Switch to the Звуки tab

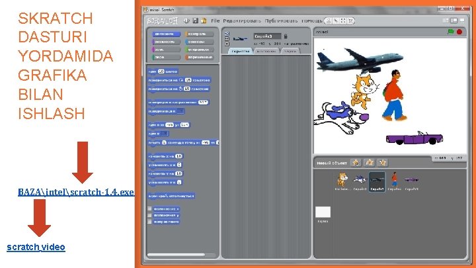290,51
